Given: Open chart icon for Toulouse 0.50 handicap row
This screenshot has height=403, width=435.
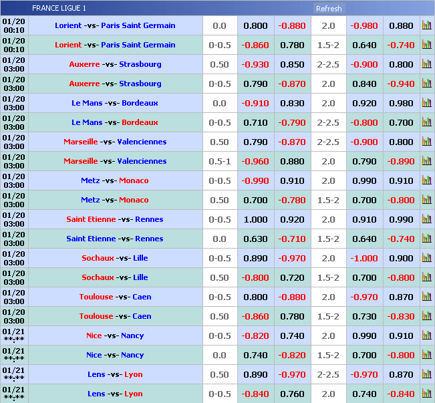Looking at the screenshot, I should click(x=426, y=317).
